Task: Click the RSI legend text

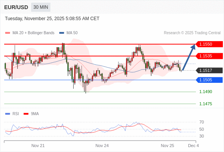Action: click(x=16, y=114)
